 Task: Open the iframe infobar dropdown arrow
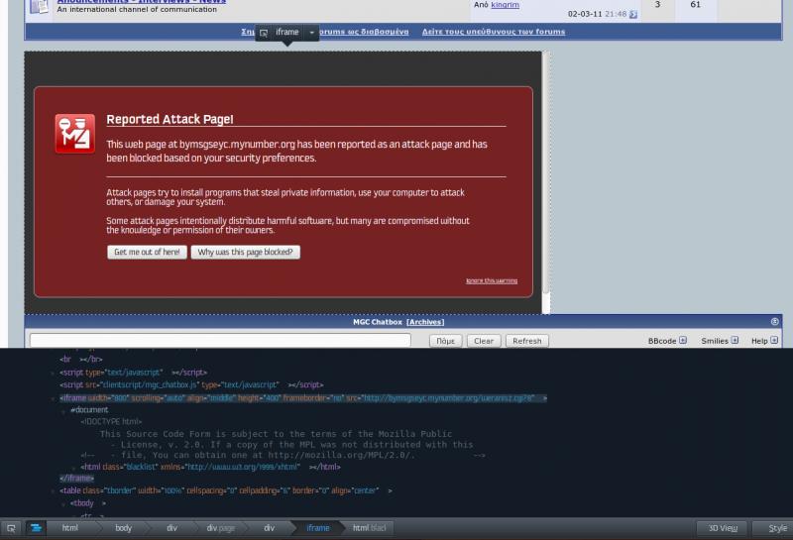(312, 33)
